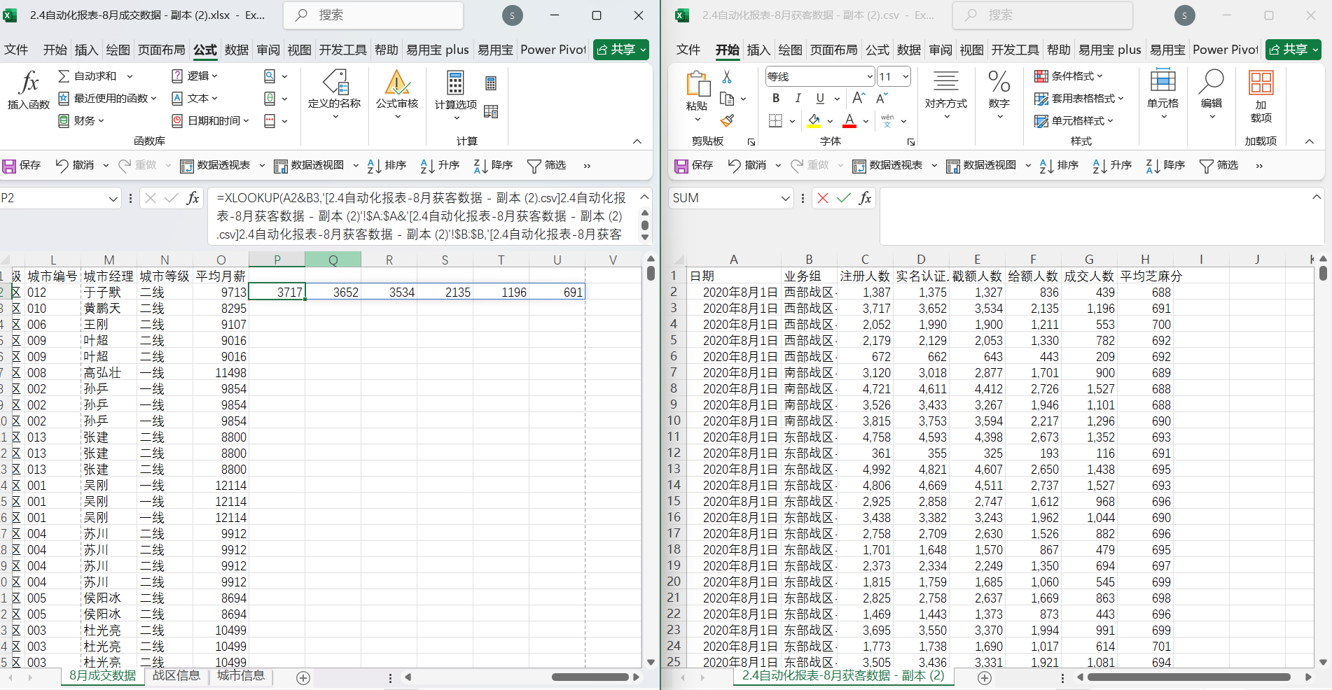Open left window Name Box dropdown
Image resolution: width=1332 pixels, height=690 pixels.
[x=113, y=199]
